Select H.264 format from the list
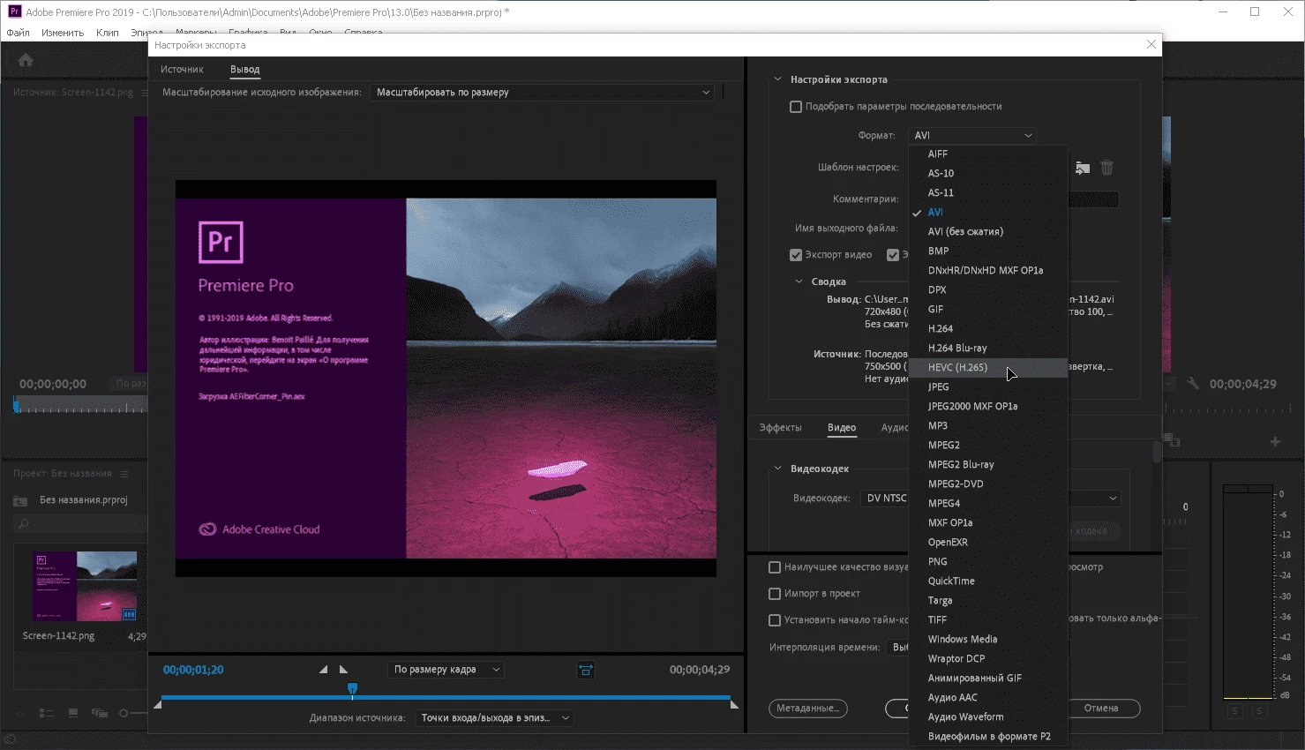 [x=988, y=328]
